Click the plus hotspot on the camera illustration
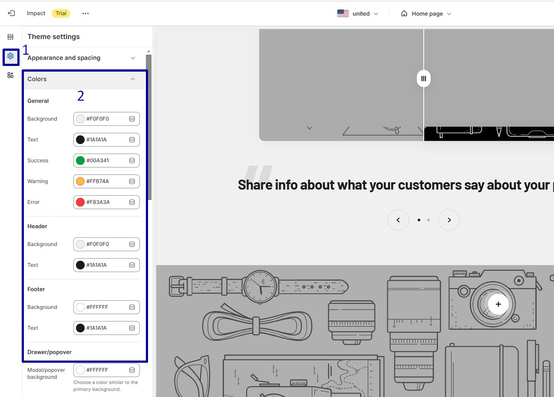The width and height of the screenshot is (554, 397). coord(498,304)
